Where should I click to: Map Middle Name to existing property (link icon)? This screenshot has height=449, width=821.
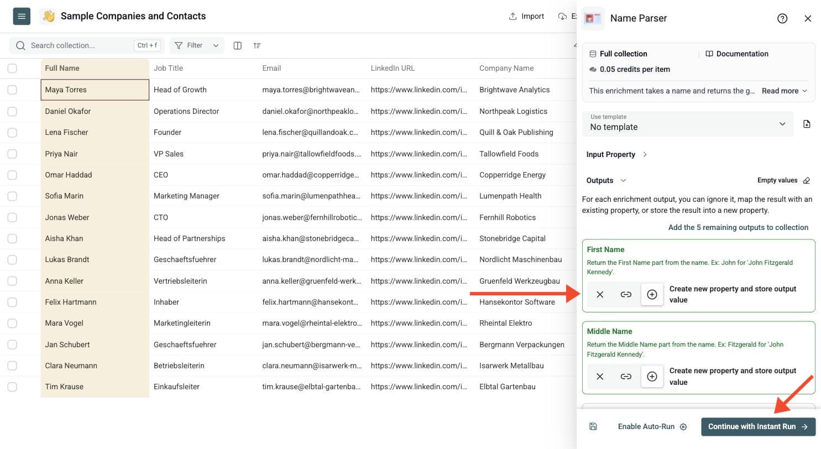[626, 377]
